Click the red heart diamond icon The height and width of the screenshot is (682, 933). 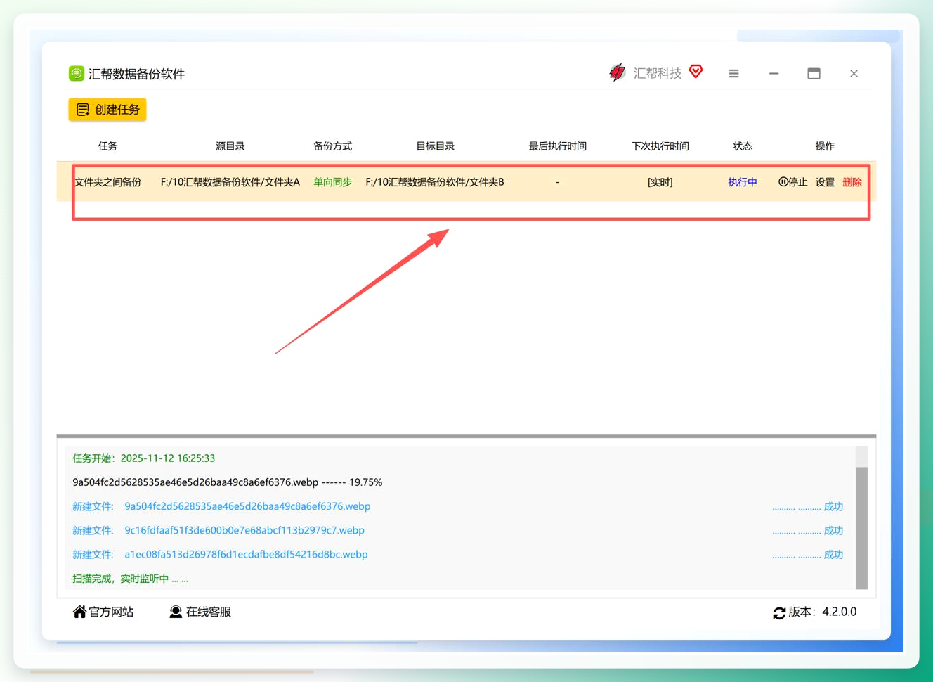coord(696,72)
